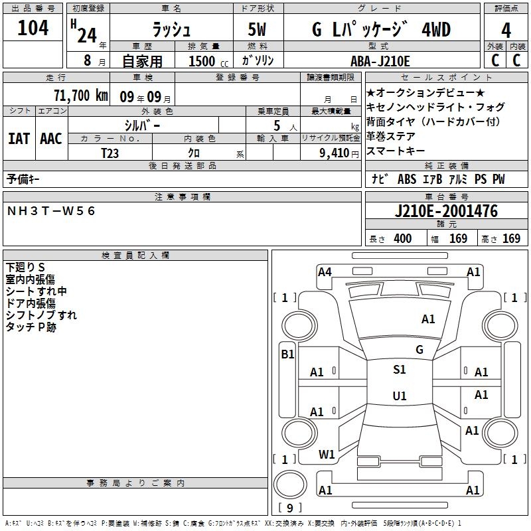Click the color number T23
The image size is (531, 531).
[110, 153]
